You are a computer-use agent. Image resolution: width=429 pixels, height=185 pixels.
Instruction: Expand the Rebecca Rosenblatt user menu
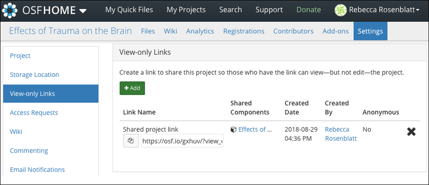tap(377, 10)
